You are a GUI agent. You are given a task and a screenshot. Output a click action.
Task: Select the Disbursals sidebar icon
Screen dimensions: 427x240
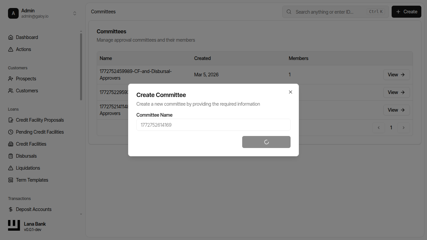point(10,156)
